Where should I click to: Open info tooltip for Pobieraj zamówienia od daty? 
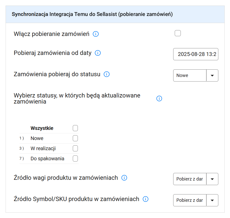point(98,53)
